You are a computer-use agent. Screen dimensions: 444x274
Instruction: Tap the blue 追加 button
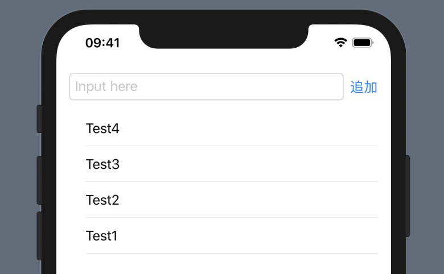click(364, 87)
